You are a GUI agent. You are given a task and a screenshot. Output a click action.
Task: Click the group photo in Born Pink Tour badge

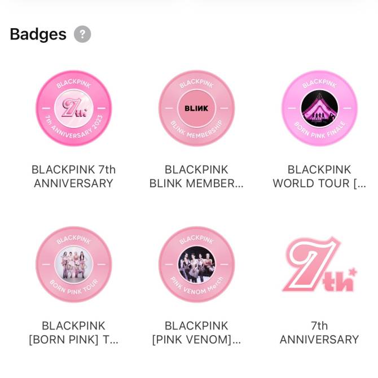coord(74,265)
